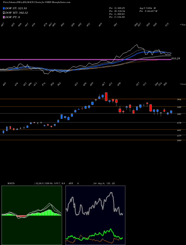Click the tallest red candlestick at the peak

[x=106, y=97]
